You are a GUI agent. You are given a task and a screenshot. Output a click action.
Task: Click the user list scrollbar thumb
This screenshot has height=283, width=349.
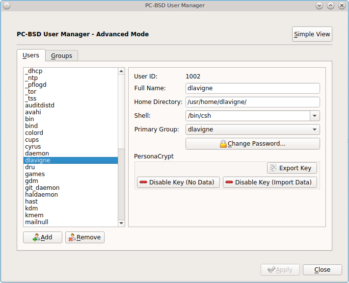pyautogui.click(x=121, y=112)
